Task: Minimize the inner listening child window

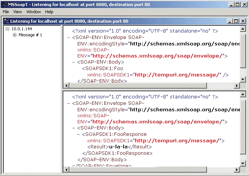Action: 229,22
